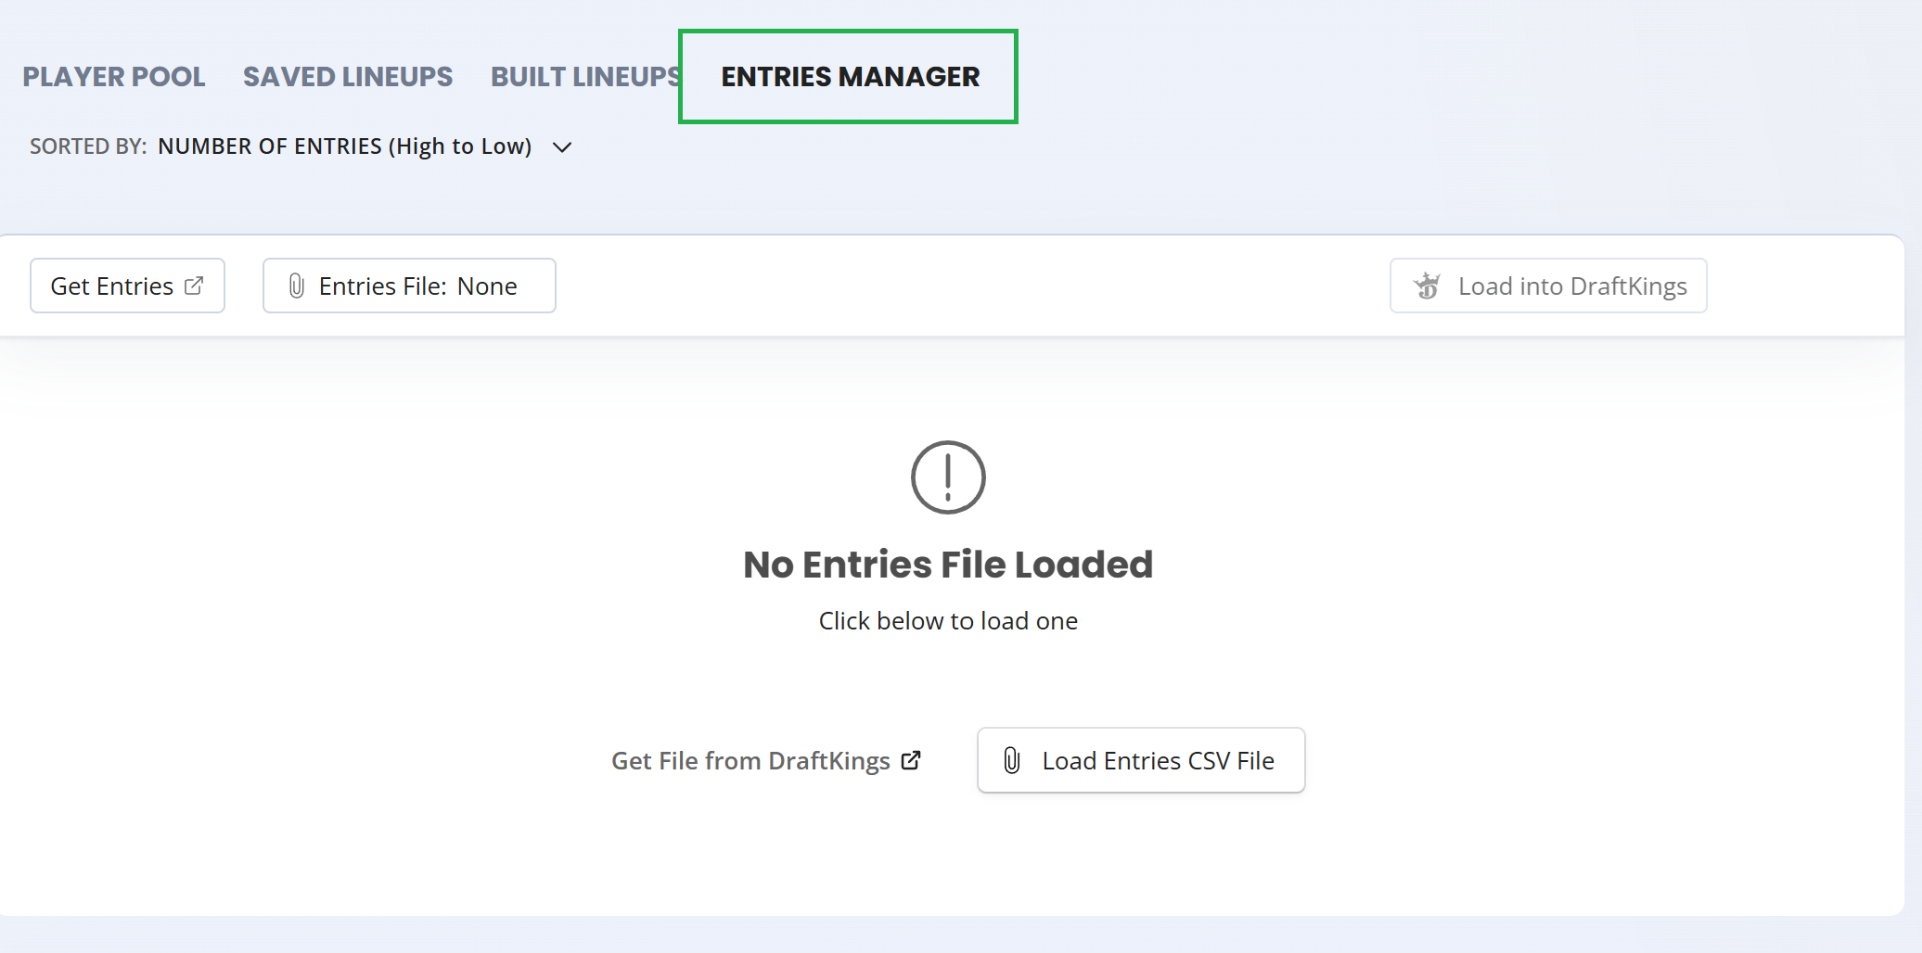Select the Entries Manager tab
Viewport: 1922px width, 953px height.
click(850, 77)
